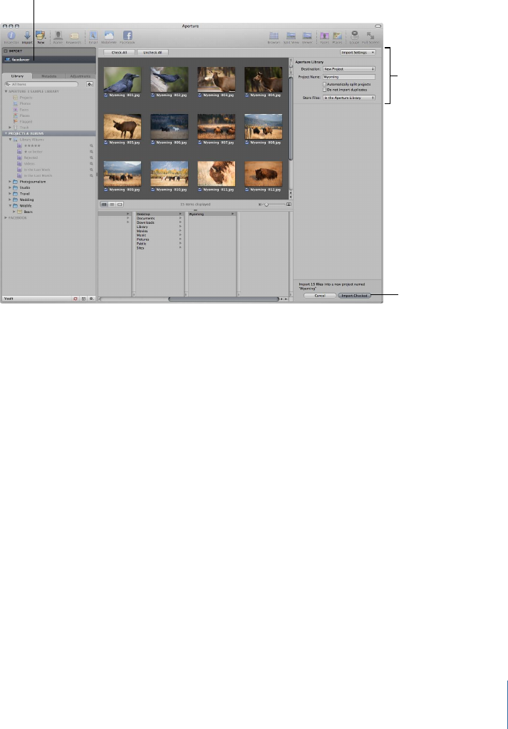Uncheck the Wyoming 011.jpg checkbox

[200, 190]
